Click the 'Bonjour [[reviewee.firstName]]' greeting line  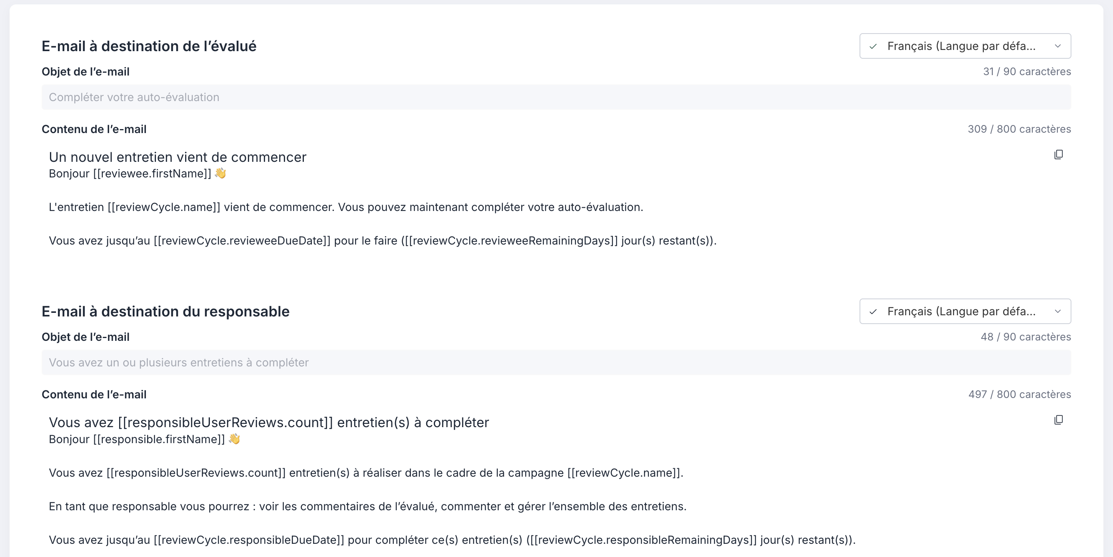click(x=138, y=173)
